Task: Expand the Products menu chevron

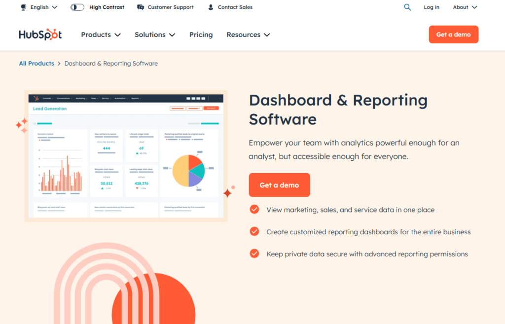Action: point(117,35)
